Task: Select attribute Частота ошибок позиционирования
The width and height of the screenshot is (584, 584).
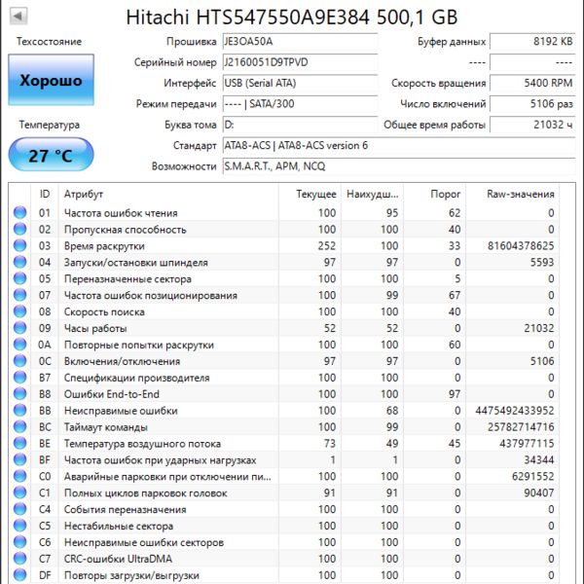Action: pos(151,295)
